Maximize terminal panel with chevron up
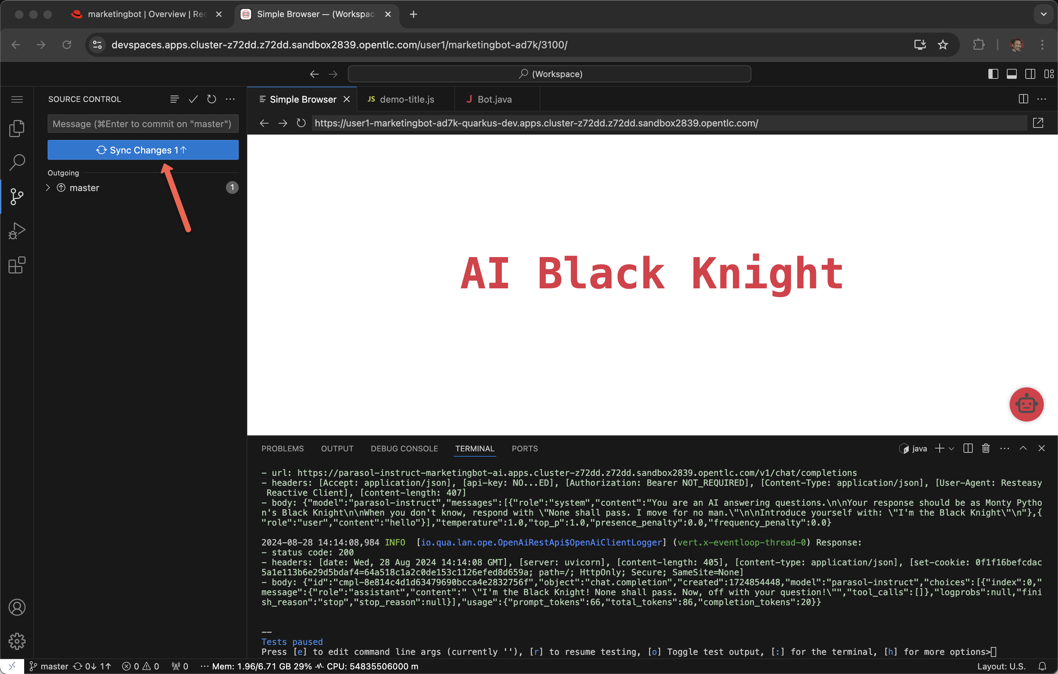 [1023, 448]
